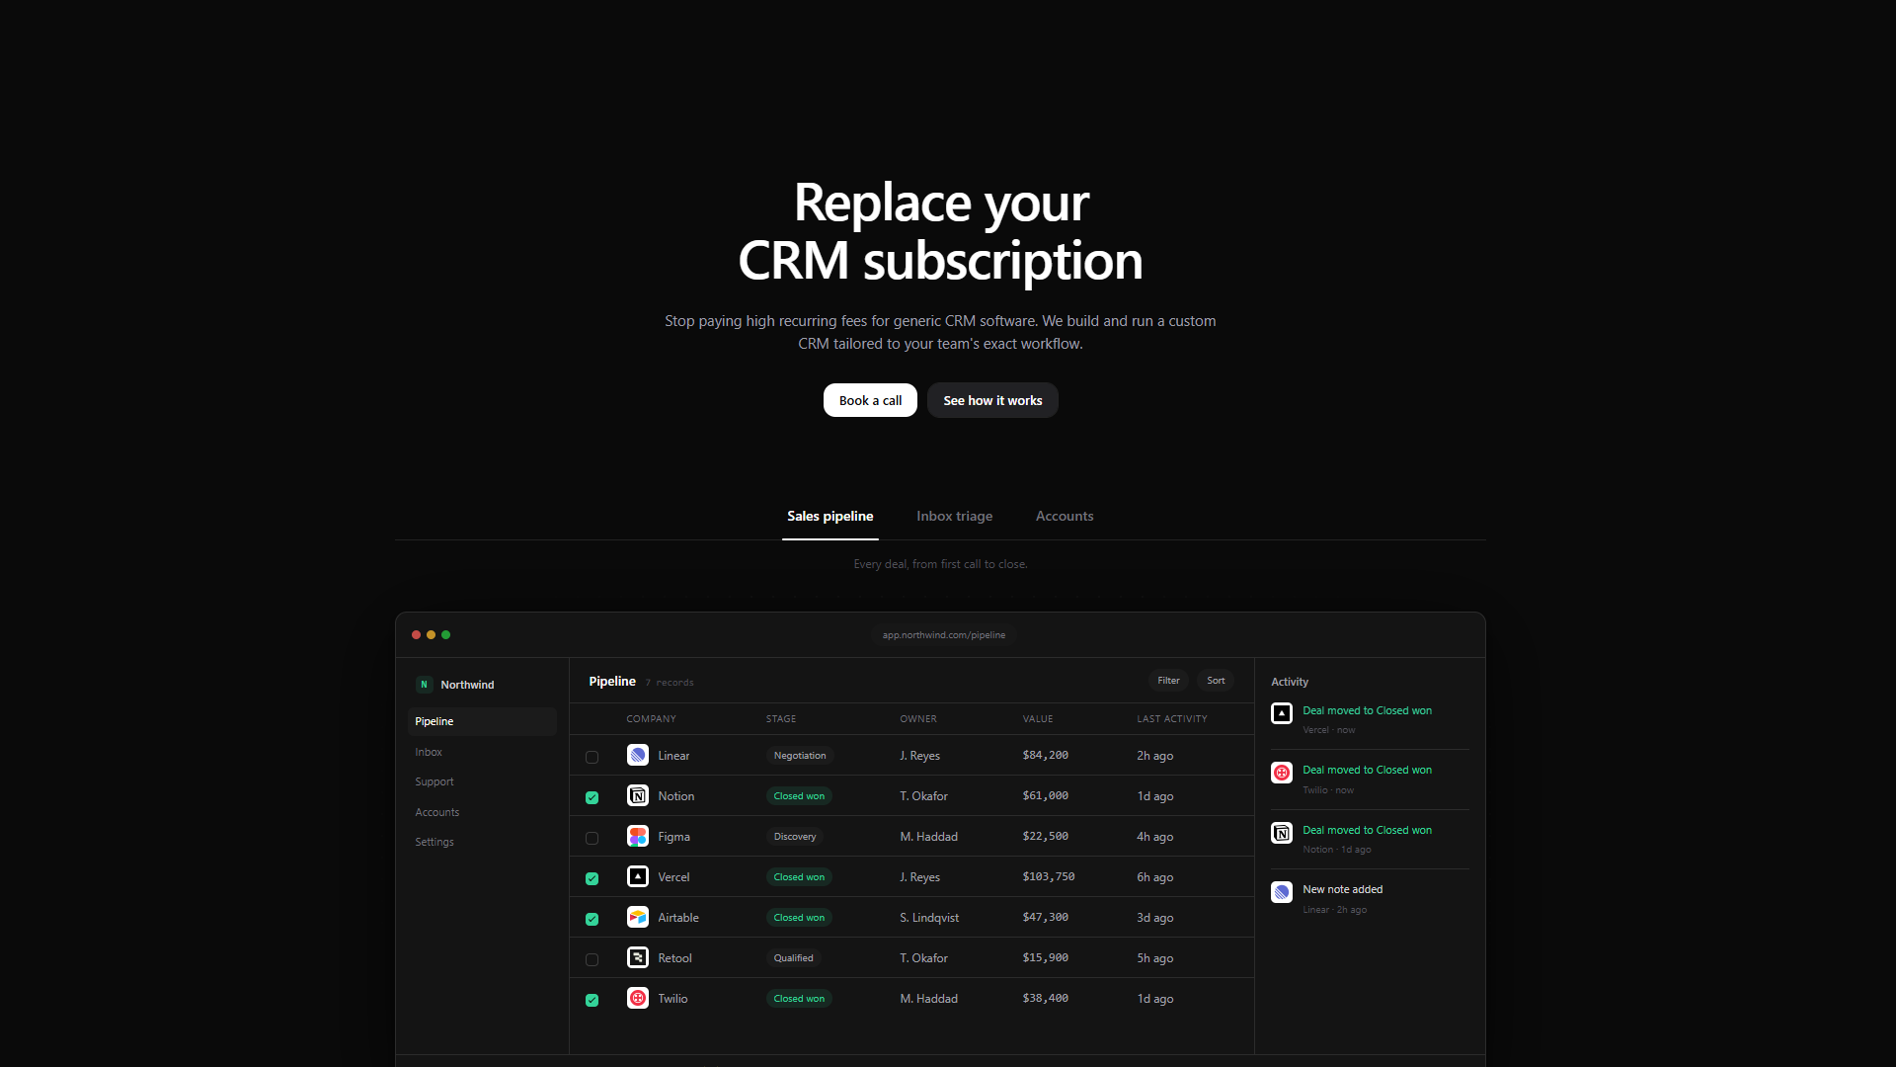Click the Figma logo icon
The image size is (1896, 1067).
638,837
